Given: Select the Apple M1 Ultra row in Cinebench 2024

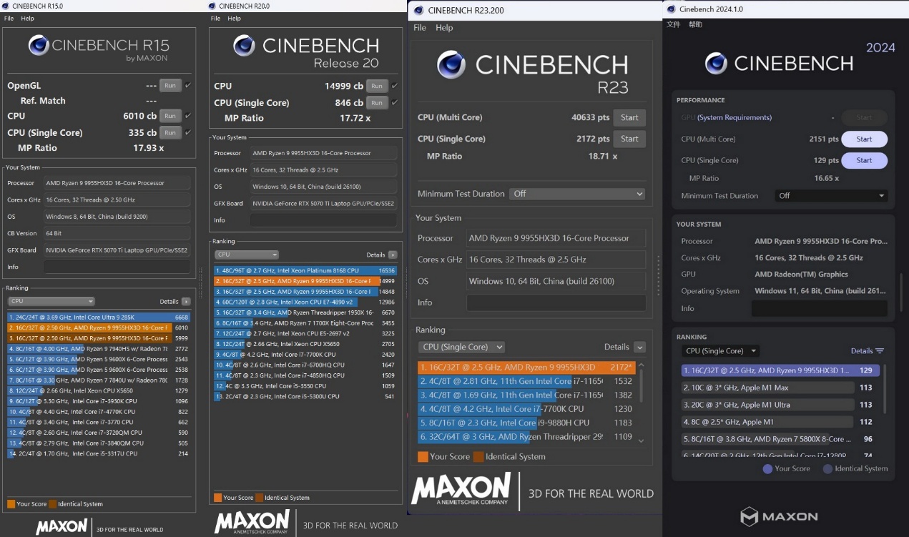Looking at the screenshot, I should pyautogui.click(x=780, y=405).
